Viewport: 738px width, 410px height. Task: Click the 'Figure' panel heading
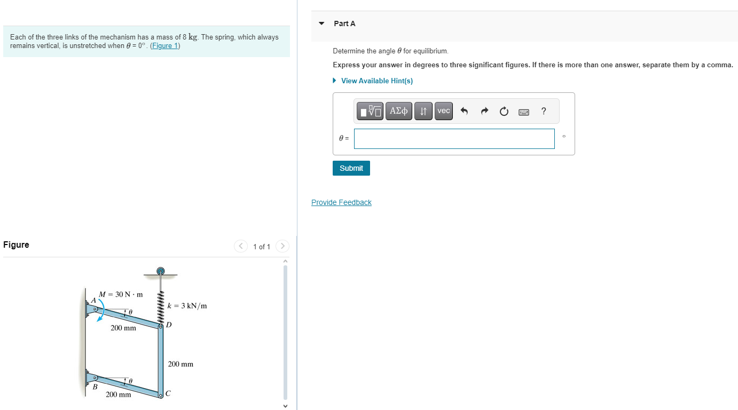coord(16,245)
